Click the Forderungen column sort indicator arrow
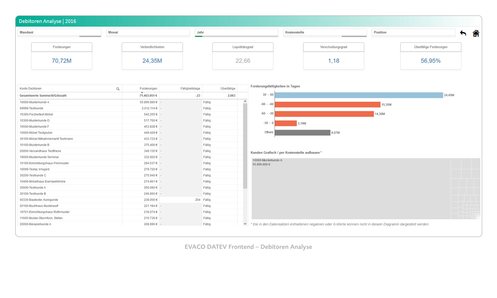 142,93
